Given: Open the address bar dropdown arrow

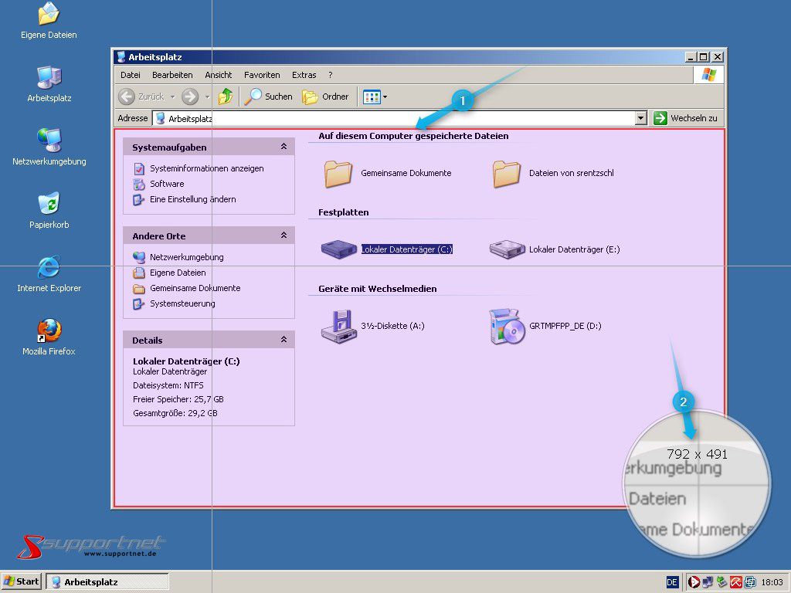Looking at the screenshot, I should click(640, 118).
